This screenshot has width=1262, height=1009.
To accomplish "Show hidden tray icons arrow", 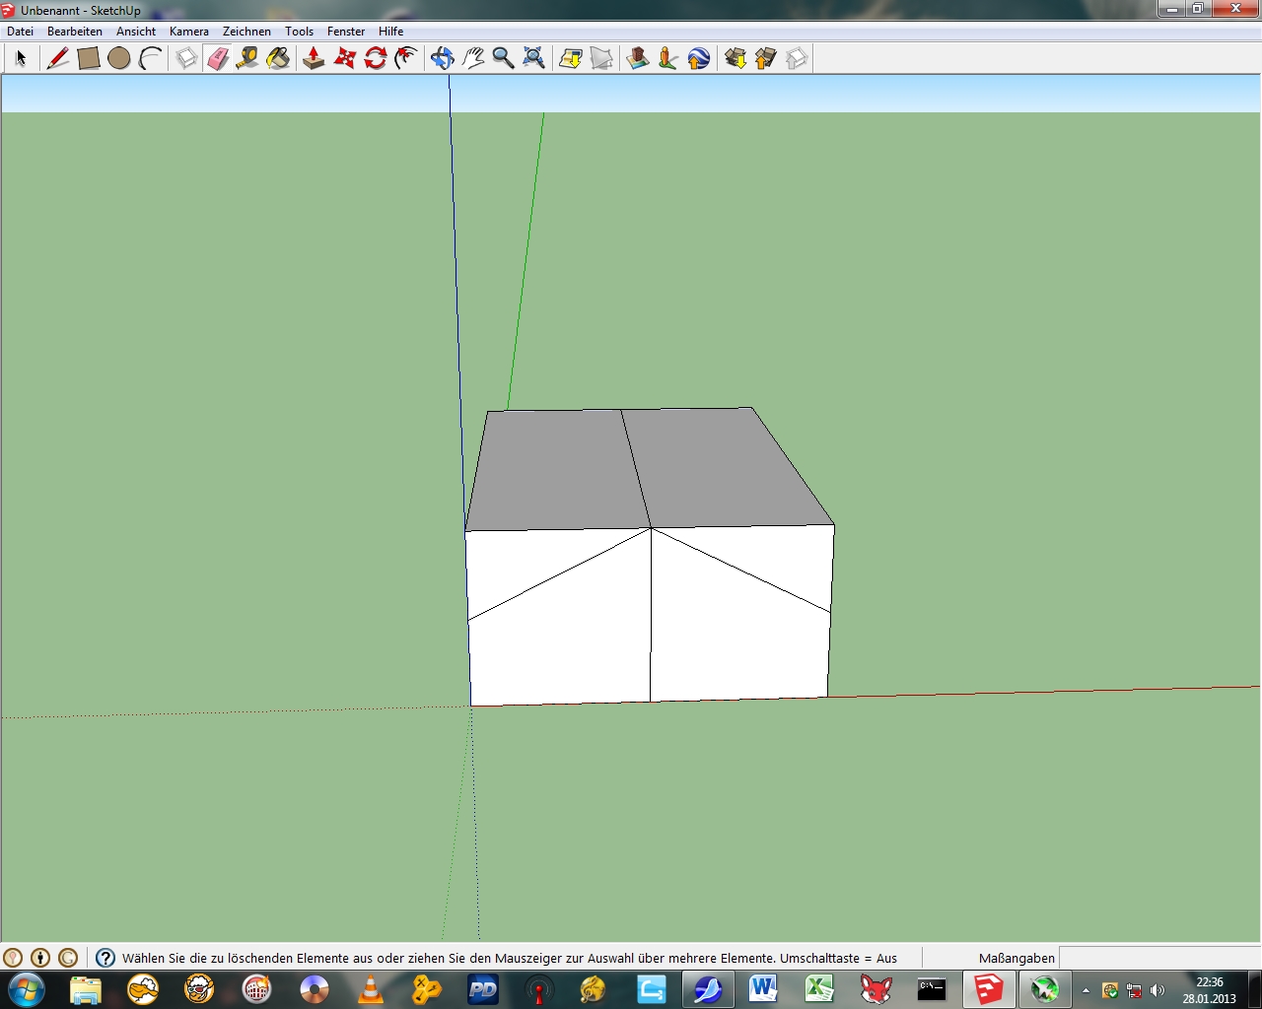I will (1086, 990).
